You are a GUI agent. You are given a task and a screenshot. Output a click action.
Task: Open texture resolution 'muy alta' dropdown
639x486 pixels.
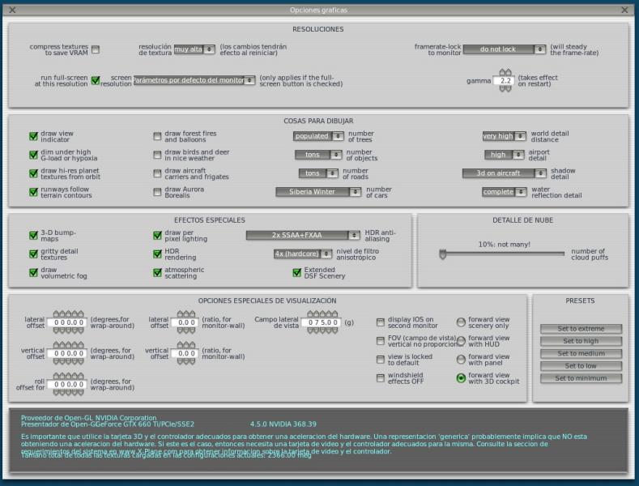point(194,49)
